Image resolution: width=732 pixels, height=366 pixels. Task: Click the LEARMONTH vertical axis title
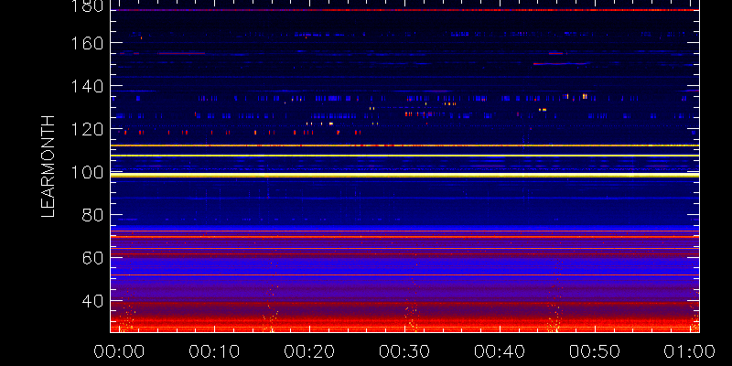click(48, 167)
